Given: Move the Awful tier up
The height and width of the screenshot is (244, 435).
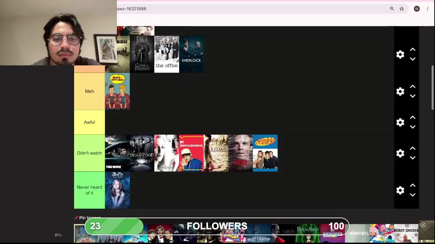Looking at the screenshot, I should click(413, 118).
